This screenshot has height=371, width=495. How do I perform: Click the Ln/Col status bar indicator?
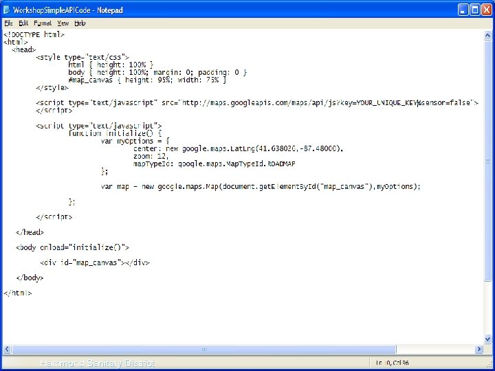[393, 363]
